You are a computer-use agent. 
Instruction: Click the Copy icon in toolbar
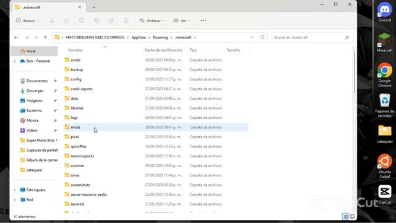click(67, 20)
